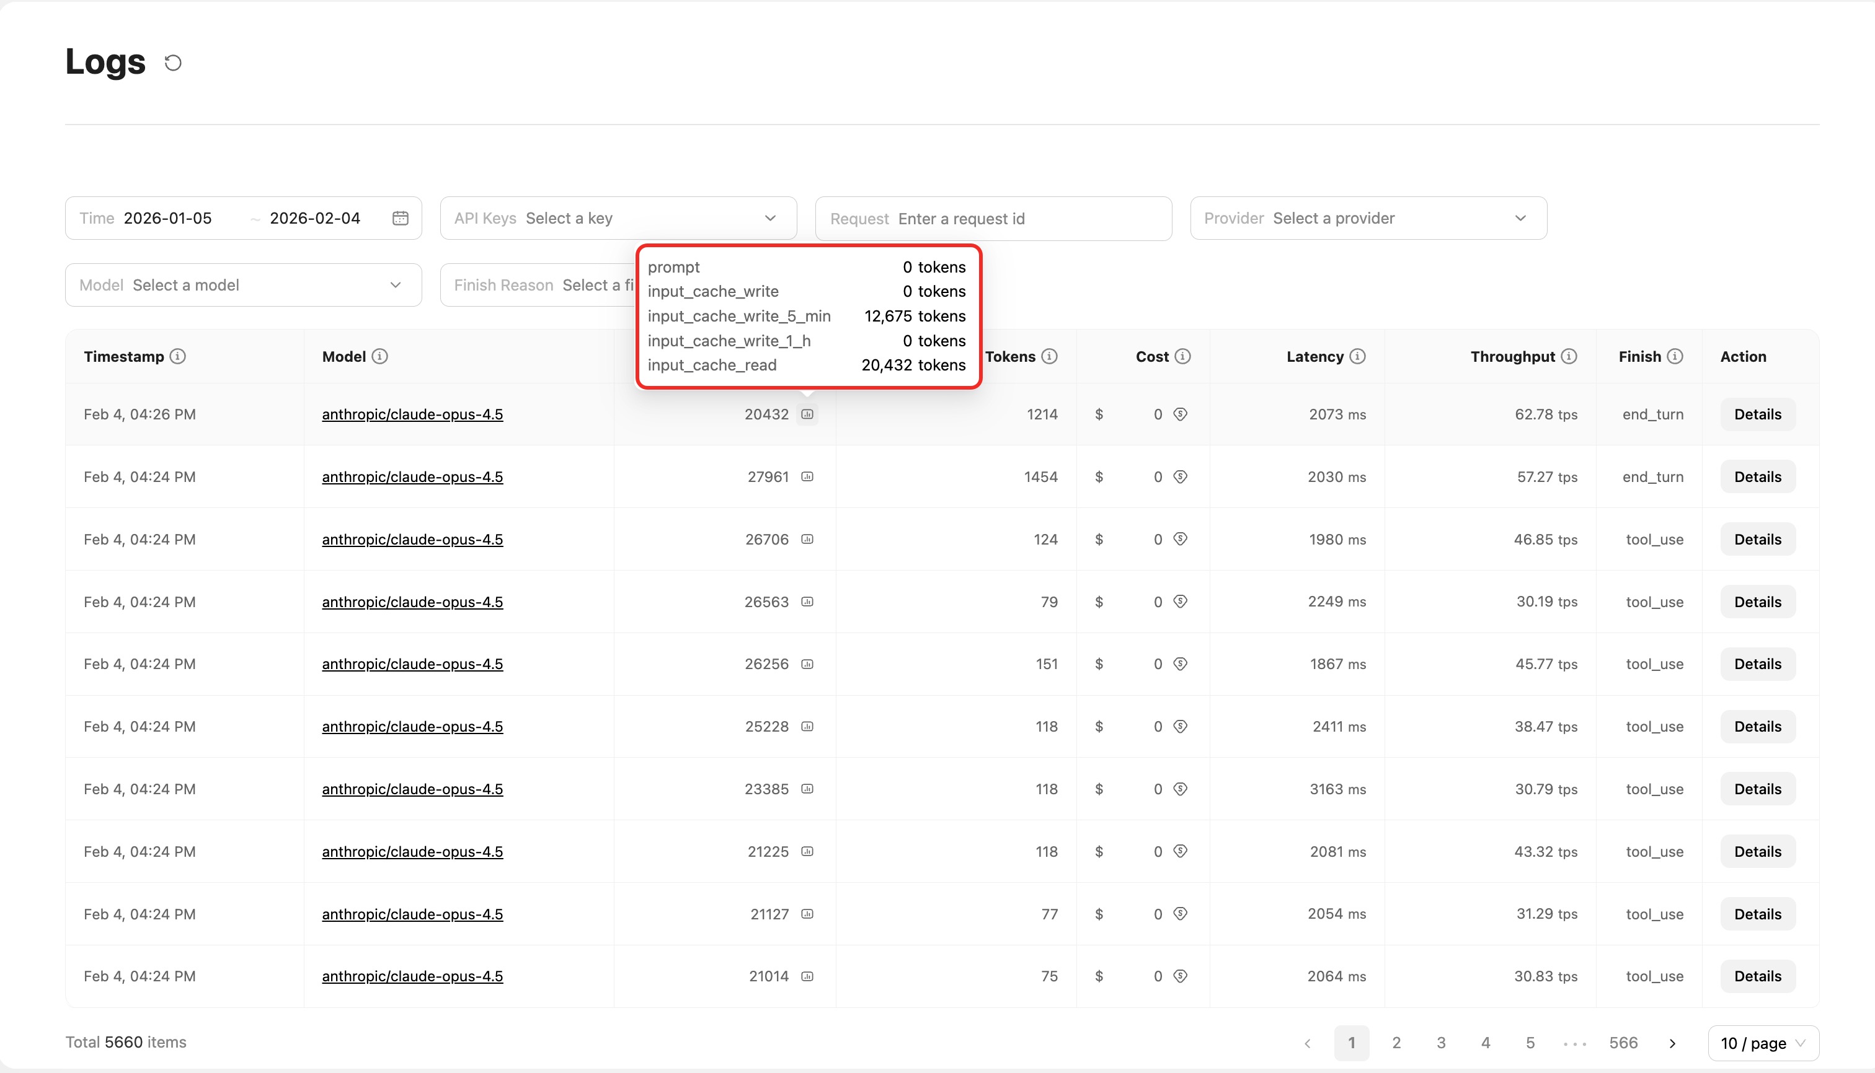Click the Model column info icon
Image resolution: width=1875 pixels, height=1073 pixels.
click(380, 357)
